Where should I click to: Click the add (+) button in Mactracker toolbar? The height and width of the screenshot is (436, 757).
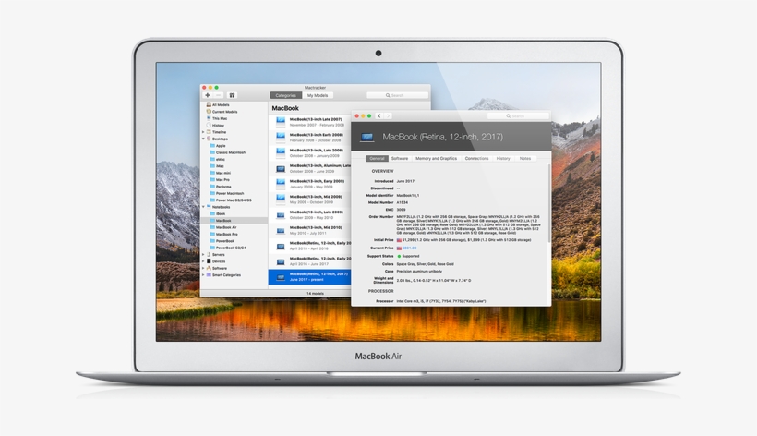[x=208, y=95]
